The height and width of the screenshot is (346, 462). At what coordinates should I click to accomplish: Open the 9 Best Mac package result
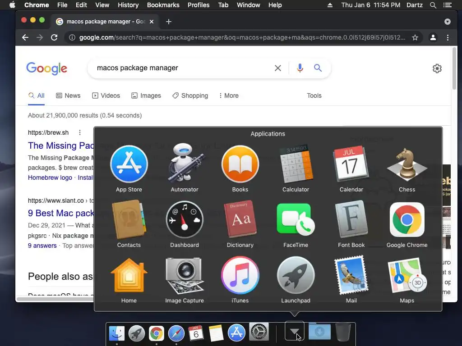(x=61, y=213)
